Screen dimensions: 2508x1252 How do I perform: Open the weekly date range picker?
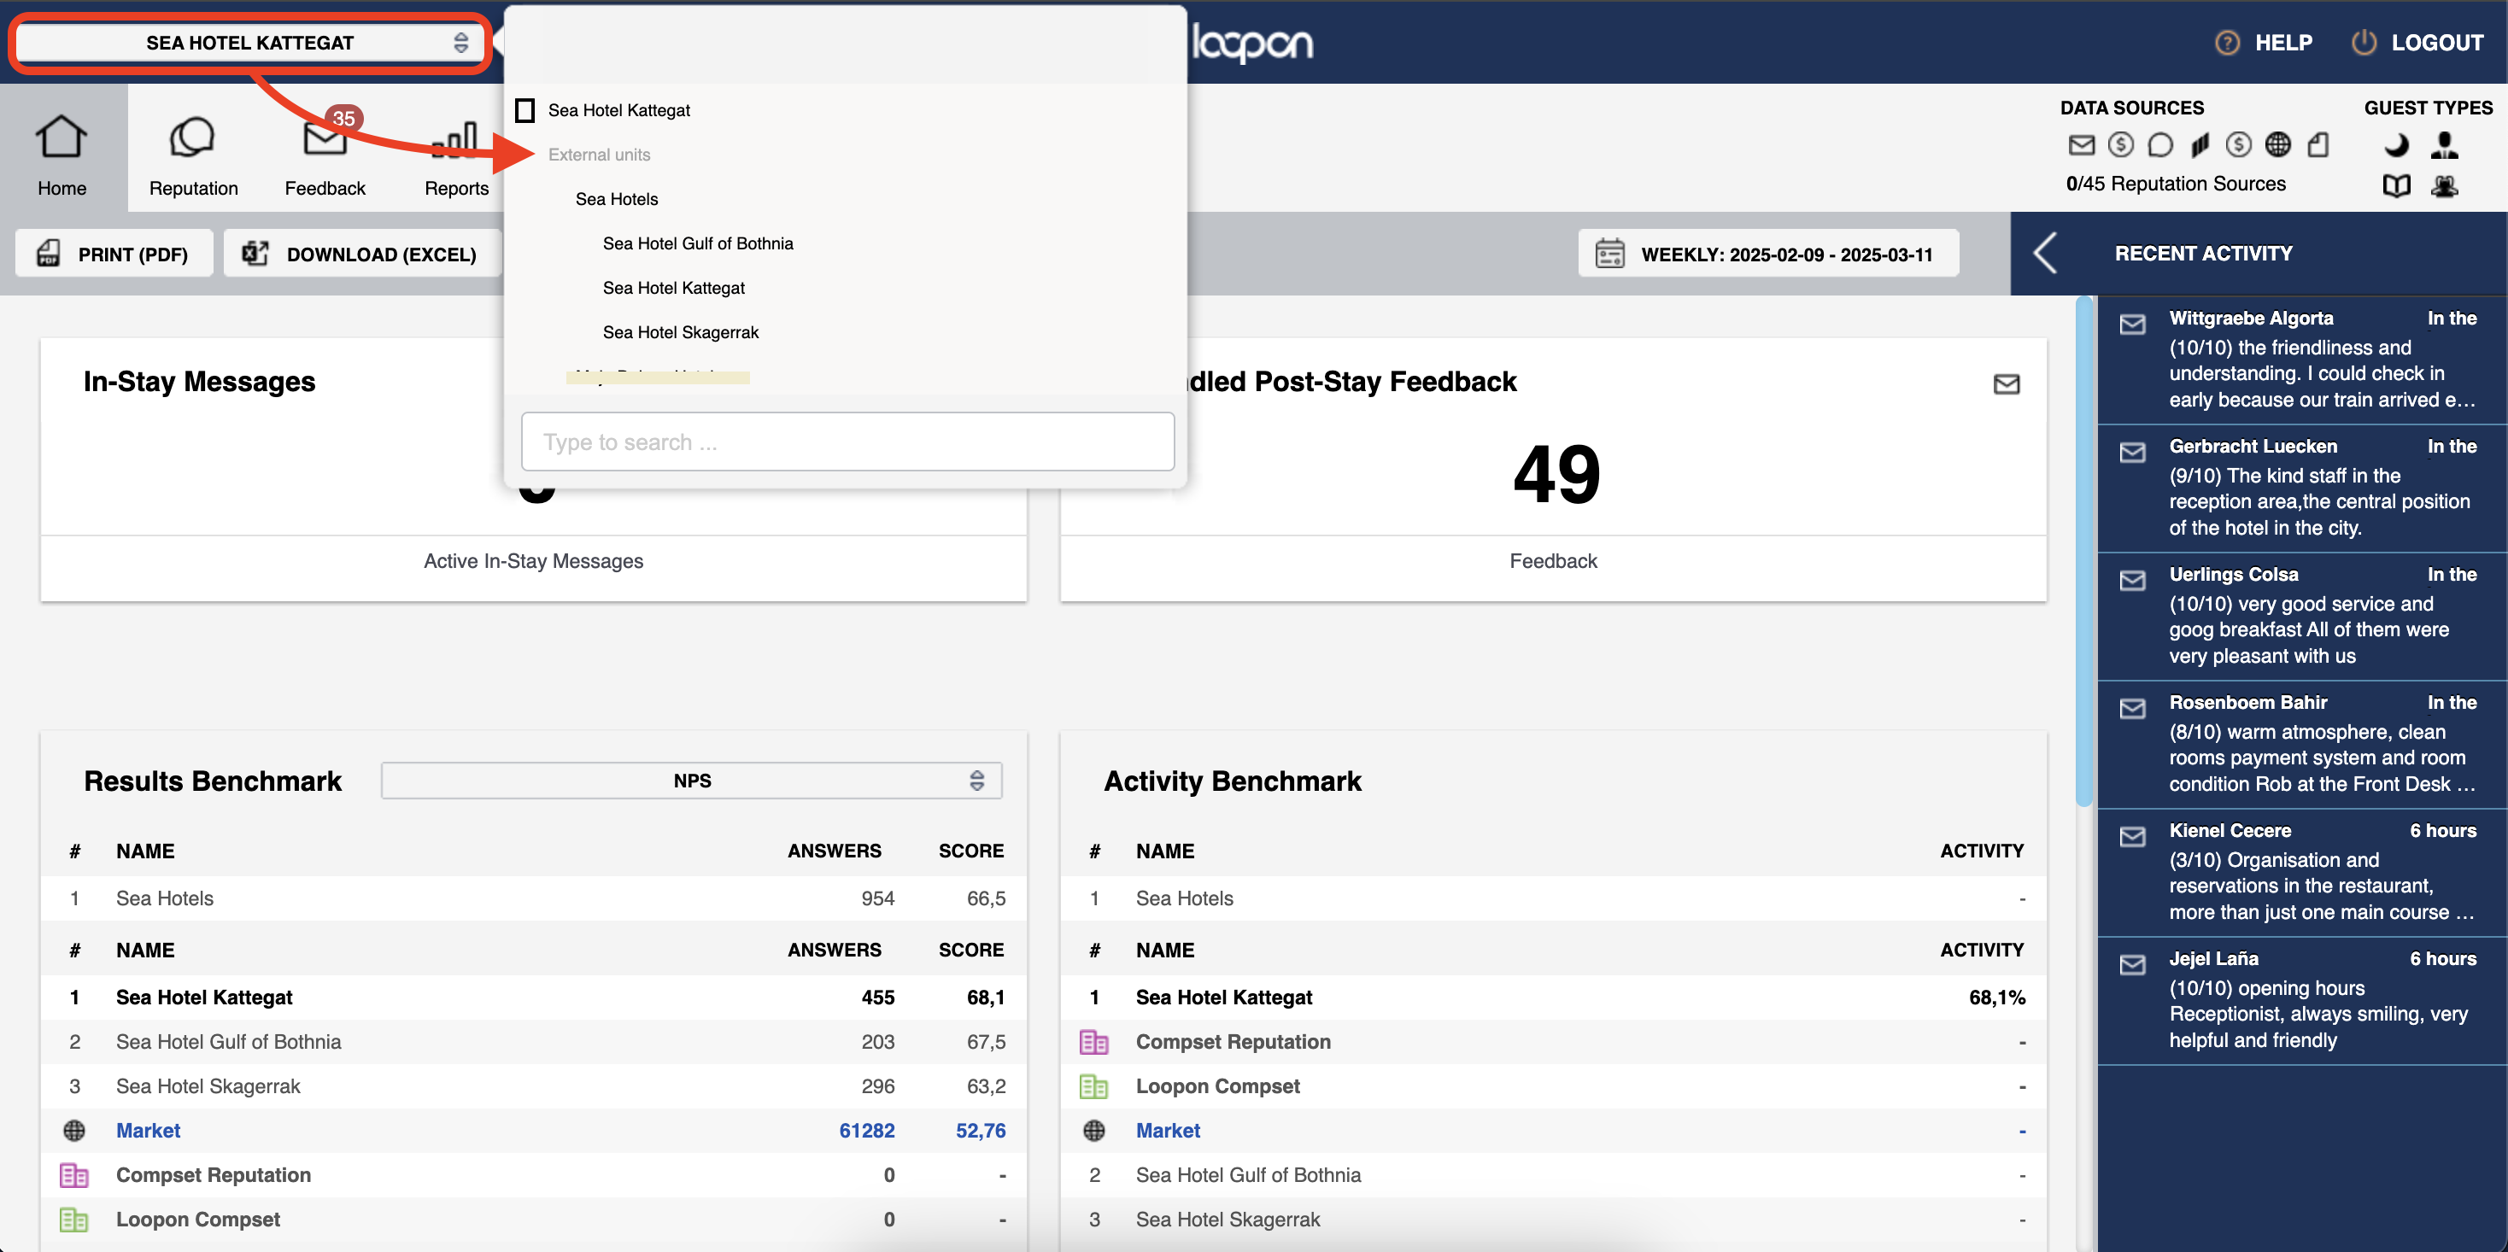(1768, 253)
